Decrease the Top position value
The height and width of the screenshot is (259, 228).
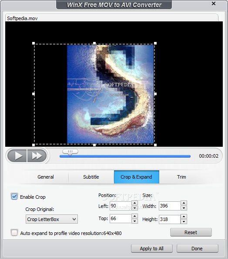(x=135, y=221)
